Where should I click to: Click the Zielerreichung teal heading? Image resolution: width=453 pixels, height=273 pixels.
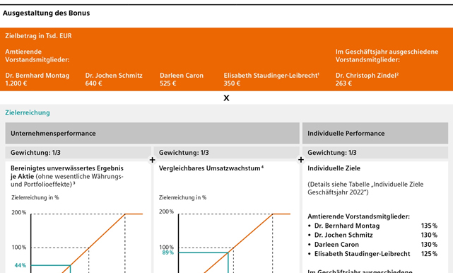point(28,112)
